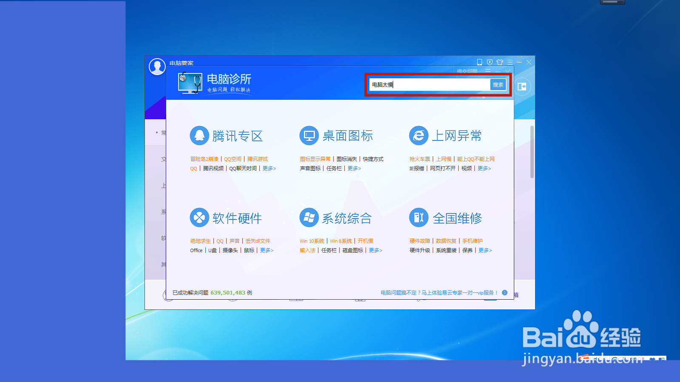Click in the search box containing 电脑太慢
This screenshot has height=382, width=680.
(430, 85)
